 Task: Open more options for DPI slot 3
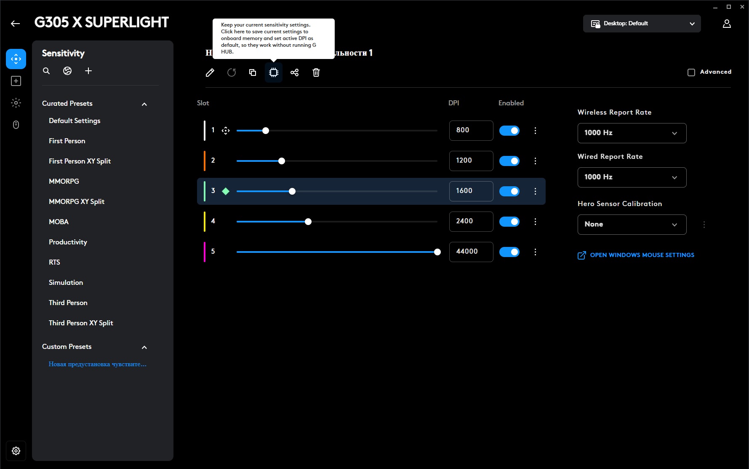pyautogui.click(x=535, y=191)
